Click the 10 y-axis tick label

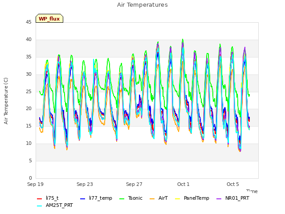coord(28,144)
